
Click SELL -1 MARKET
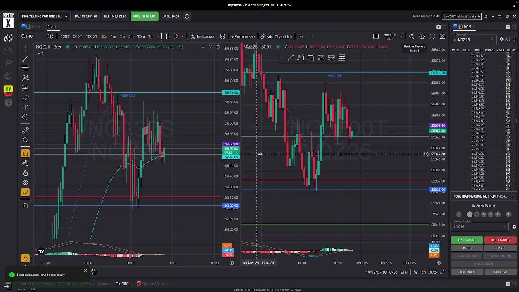pyautogui.click(x=500, y=240)
